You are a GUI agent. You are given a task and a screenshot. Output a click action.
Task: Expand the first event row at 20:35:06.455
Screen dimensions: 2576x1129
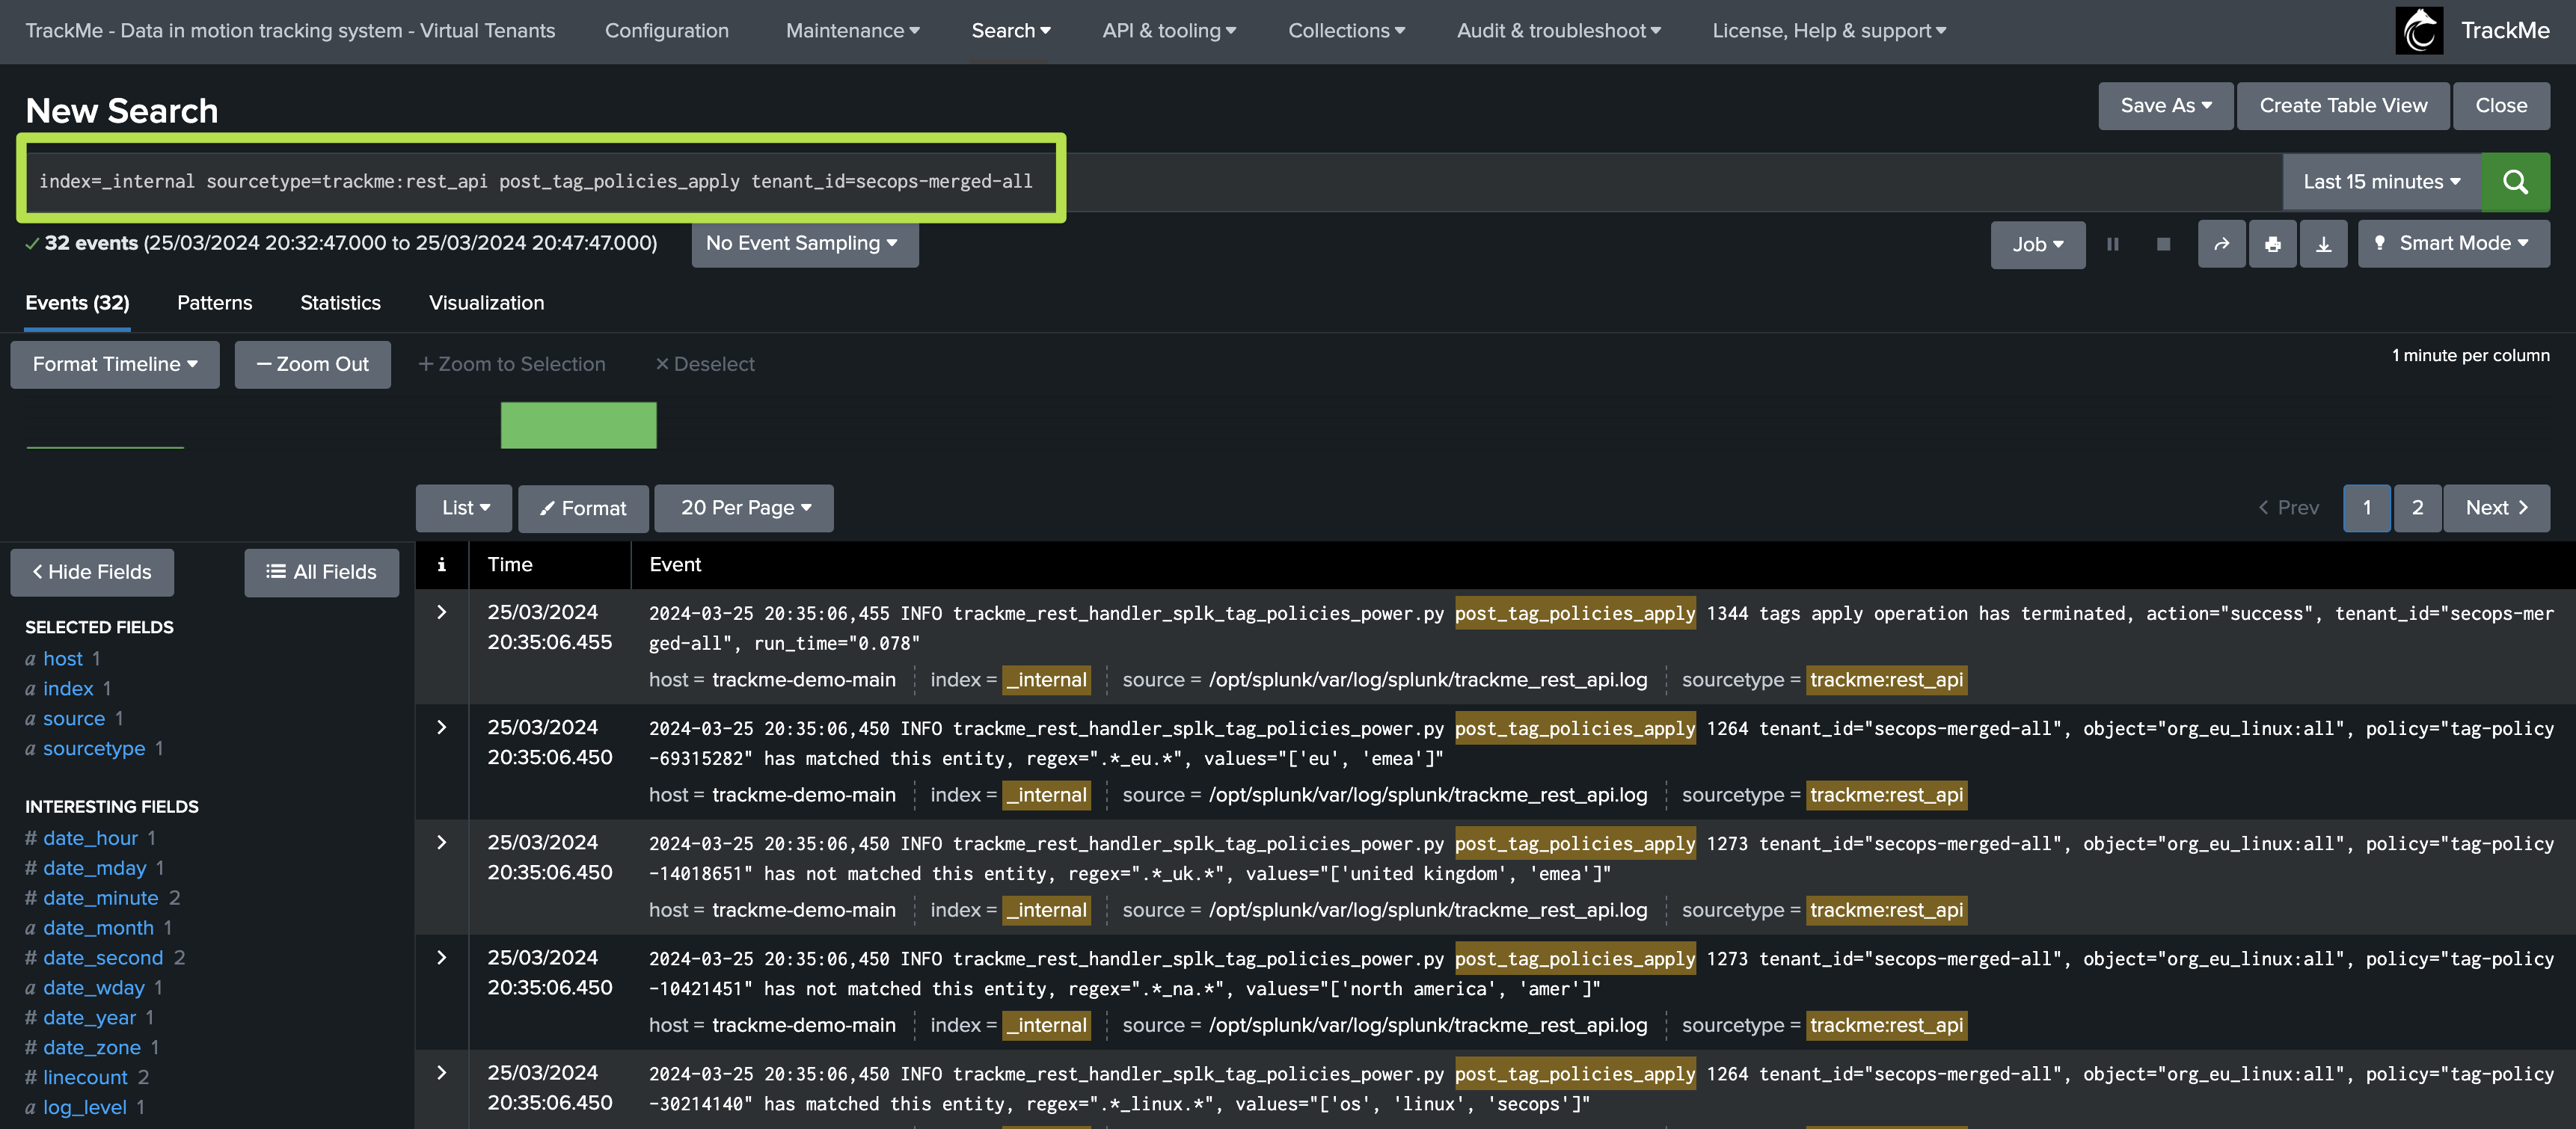tap(441, 612)
